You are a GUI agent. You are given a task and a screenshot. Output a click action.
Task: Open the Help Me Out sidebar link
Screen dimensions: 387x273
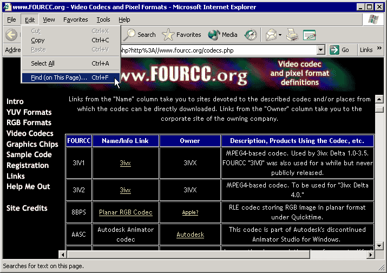coord(28,186)
